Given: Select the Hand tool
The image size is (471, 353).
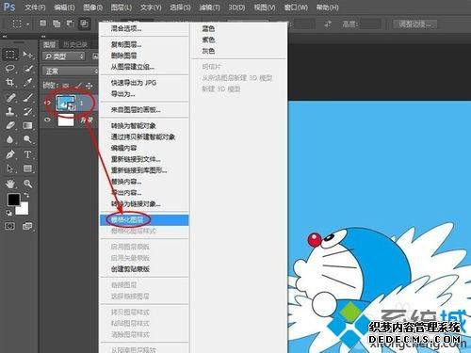Looking at the screenshot, I should pyautogui.click(x=10, y=184).
